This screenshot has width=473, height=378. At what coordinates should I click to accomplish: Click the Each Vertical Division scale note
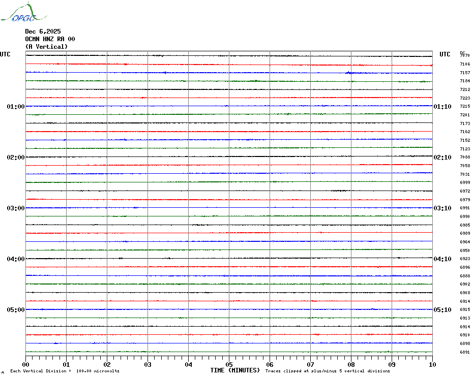click(65, 371)
